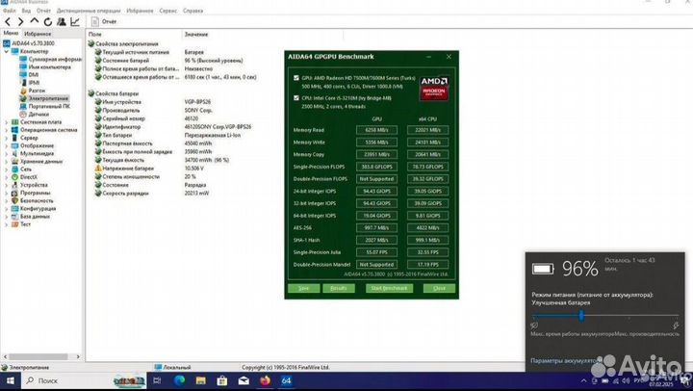Go back with the left arrow toolbar icon
The image size is (693, 391).
tap(8, 21)
